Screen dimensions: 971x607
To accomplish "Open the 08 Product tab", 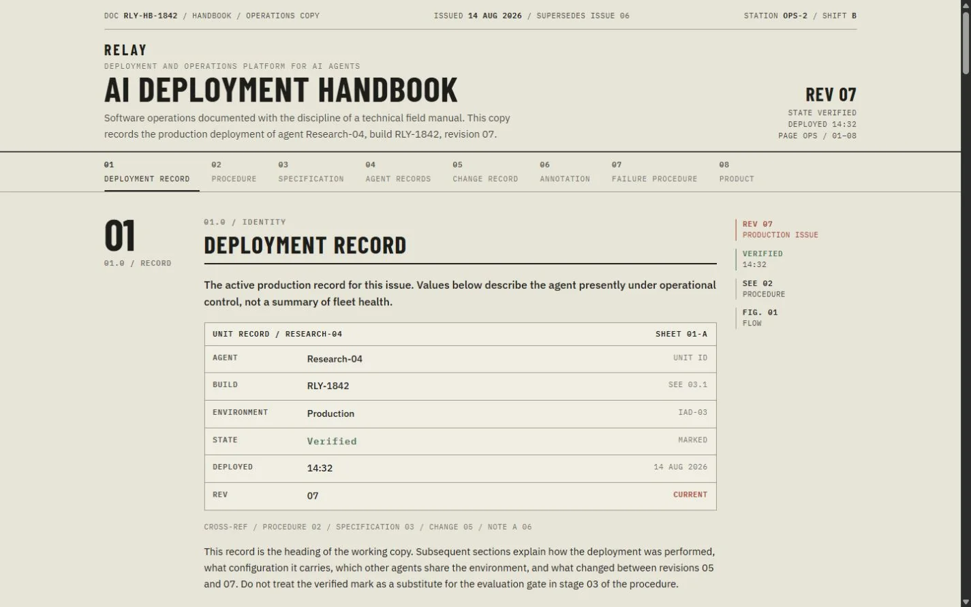I will pyautogui.click(x=737, y=172).
